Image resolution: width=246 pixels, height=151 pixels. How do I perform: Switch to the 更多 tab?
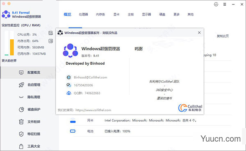pos(176,14)
